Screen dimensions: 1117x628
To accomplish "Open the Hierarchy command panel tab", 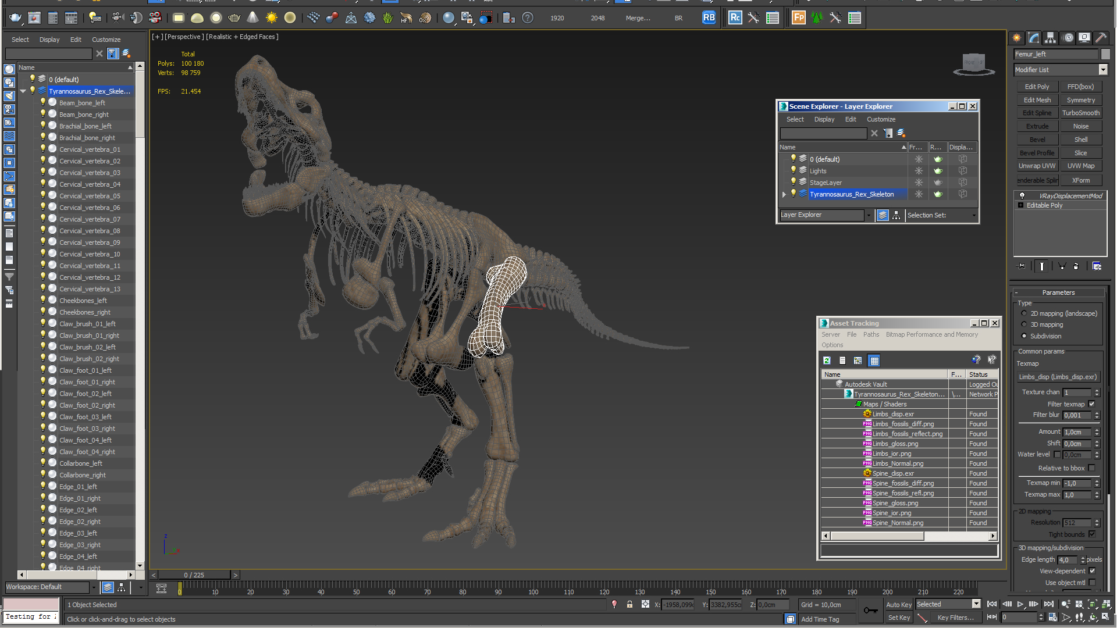I will coord(1050,38).
